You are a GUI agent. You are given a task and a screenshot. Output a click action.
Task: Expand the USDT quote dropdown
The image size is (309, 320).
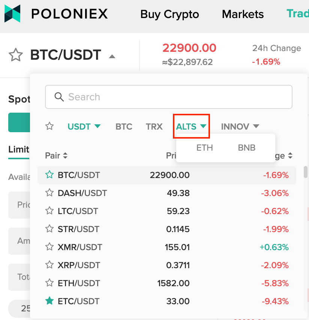pyautogui.click(x=97, y=126)
